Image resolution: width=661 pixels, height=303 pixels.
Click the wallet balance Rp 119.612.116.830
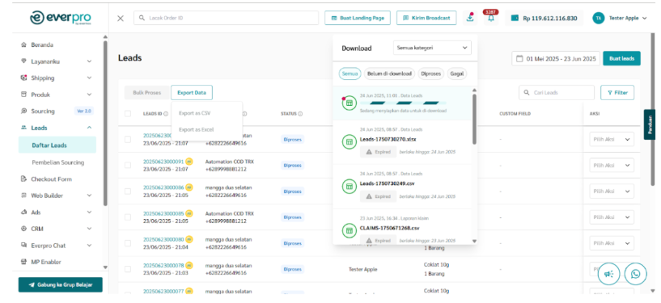(544, 18)
